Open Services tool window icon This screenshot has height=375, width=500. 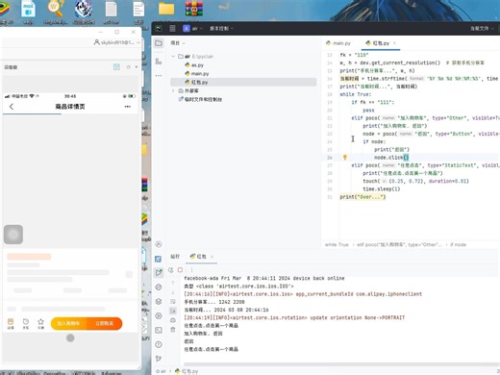coord(159,315)
